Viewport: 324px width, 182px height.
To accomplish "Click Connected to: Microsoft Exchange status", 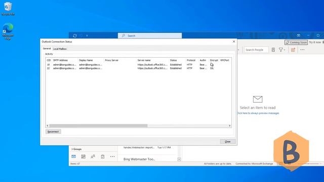I will [254, 164].
